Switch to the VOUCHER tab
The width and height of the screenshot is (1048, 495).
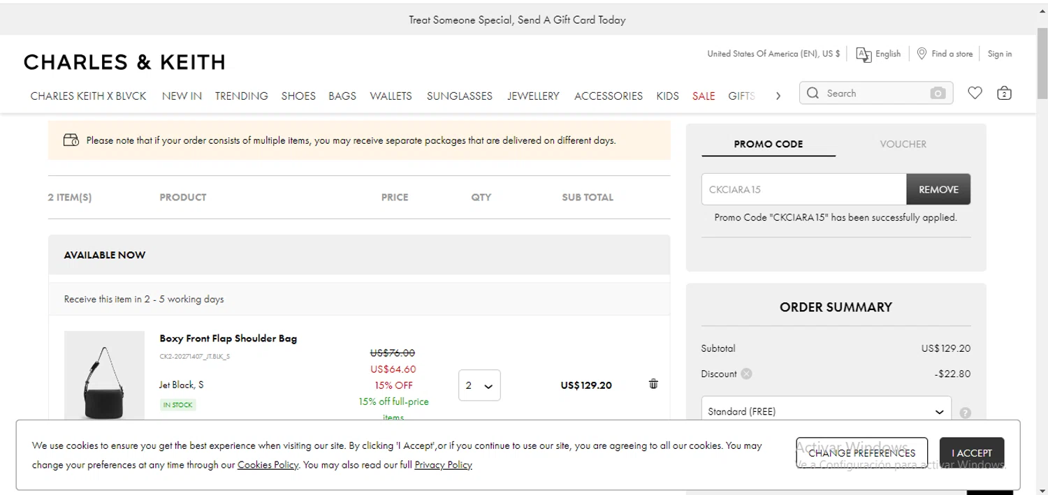point(903,144)
